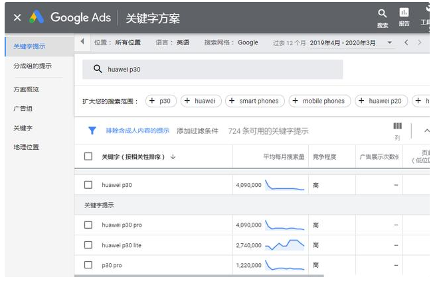Screen dimensions: 439x283
Task: Select the 关键字提示 sidebar tab
Action: tap(39, 46)
